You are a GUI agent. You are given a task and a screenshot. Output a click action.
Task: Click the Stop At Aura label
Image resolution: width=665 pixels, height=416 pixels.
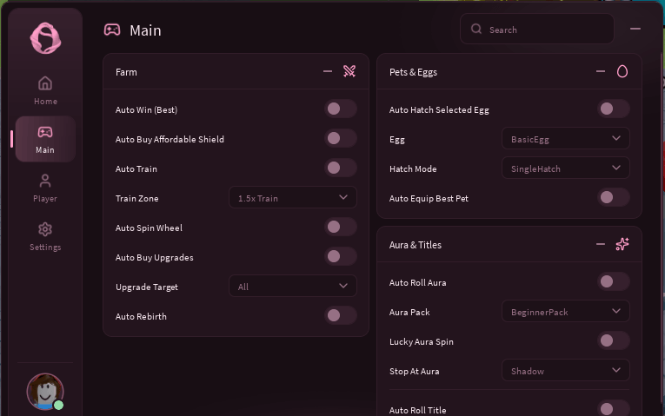click(x=415, y=371)
